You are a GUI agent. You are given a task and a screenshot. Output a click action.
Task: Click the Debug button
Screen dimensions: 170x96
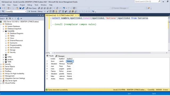(40, 11)
